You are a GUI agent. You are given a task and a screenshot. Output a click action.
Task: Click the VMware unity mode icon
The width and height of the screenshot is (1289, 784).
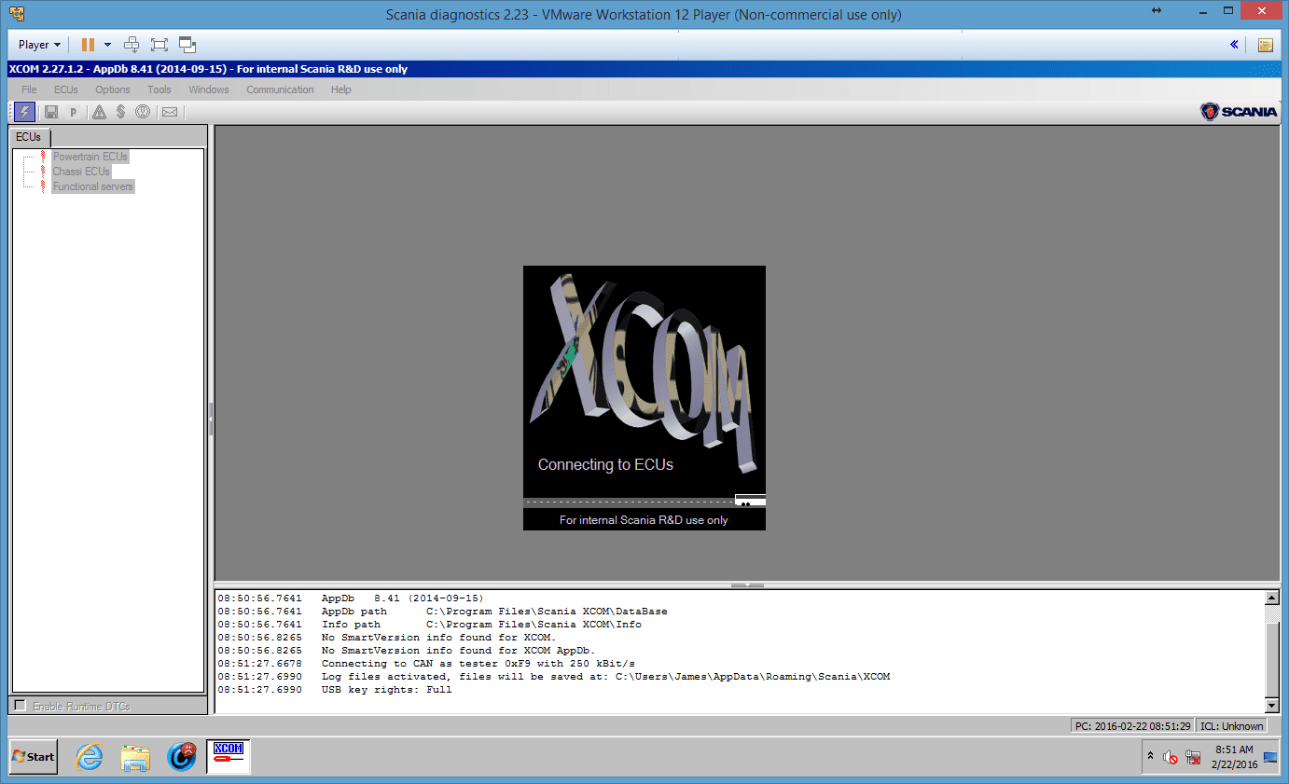187,45
